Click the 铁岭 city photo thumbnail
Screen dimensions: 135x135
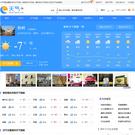pos(7,31)
